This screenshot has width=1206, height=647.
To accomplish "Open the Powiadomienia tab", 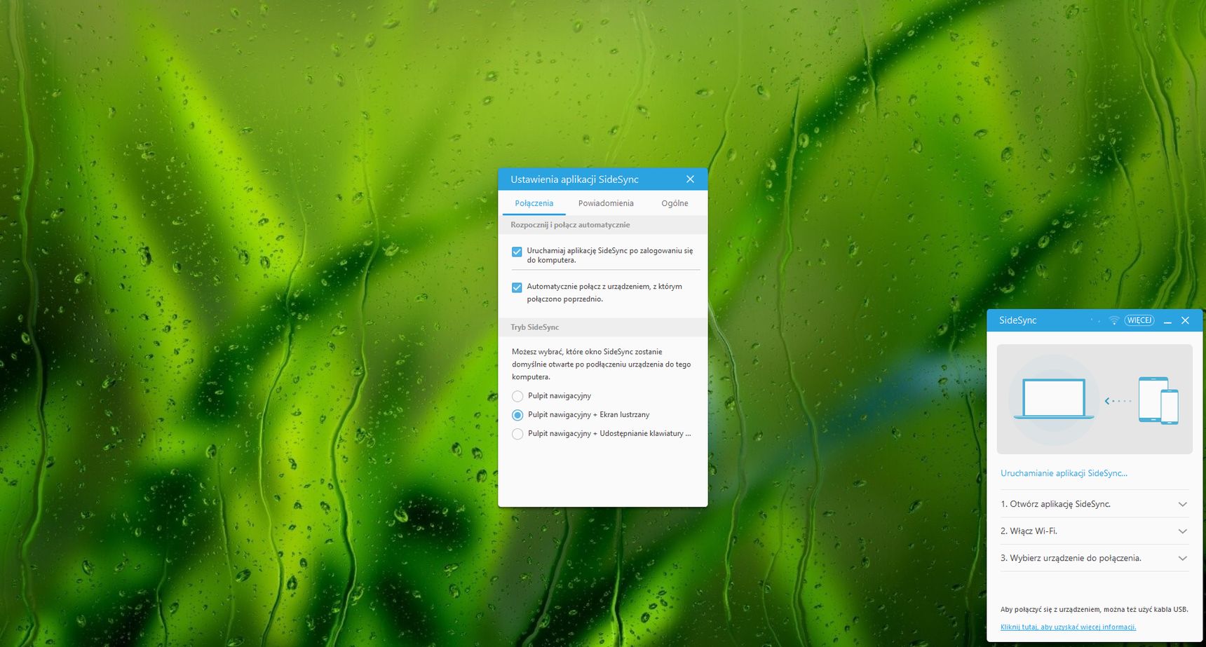I will coord(606,203).
